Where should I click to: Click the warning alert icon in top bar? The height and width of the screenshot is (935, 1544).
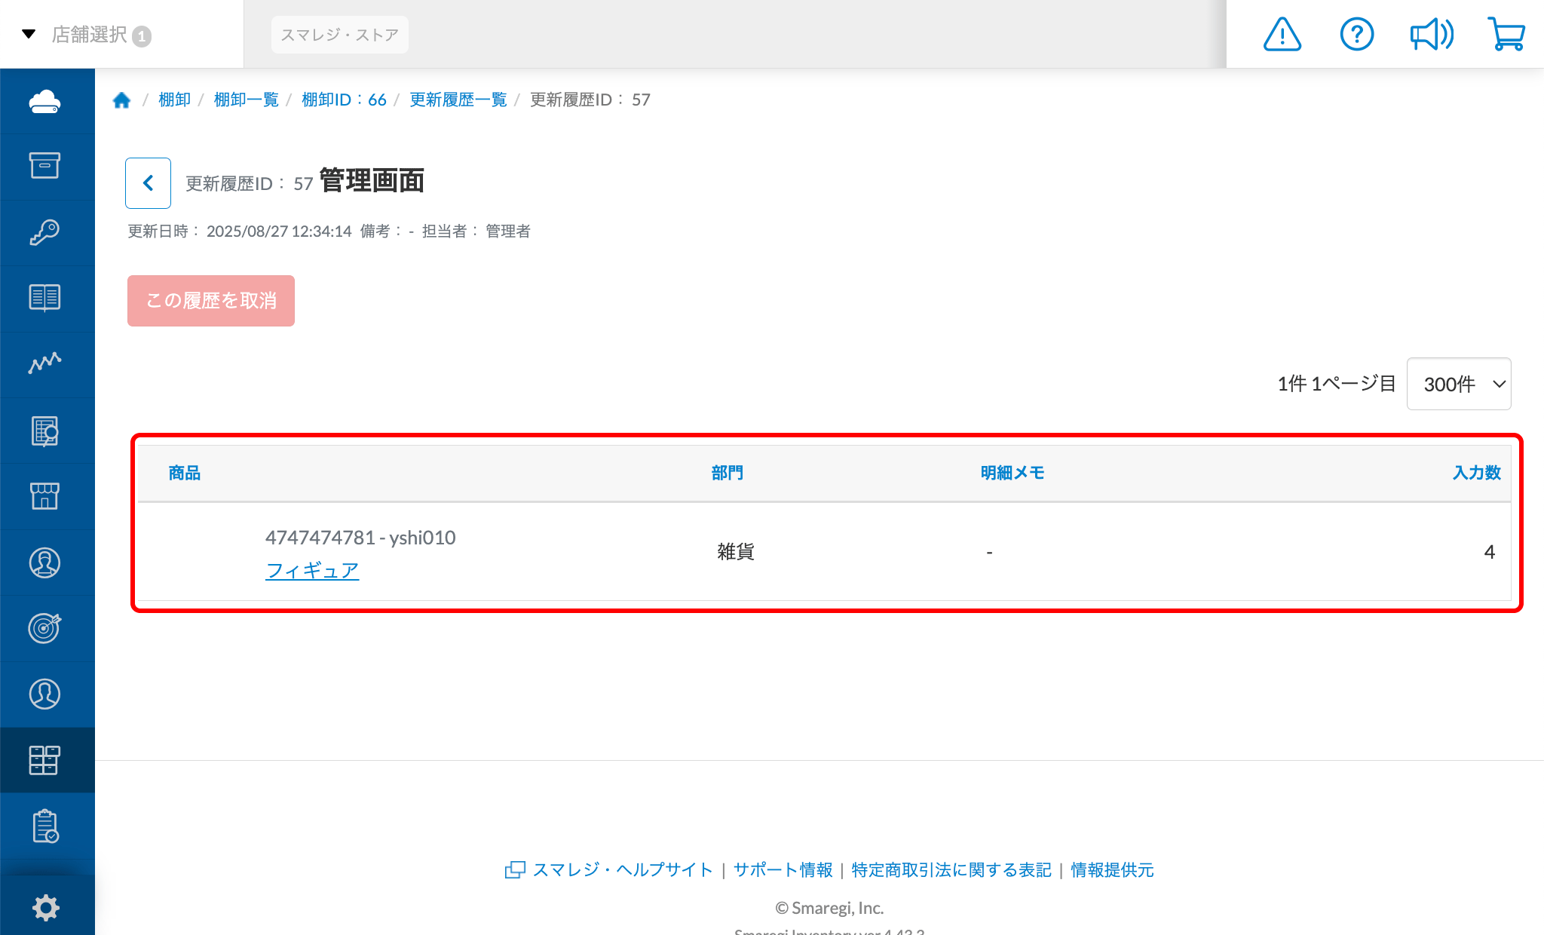[x=1282, y=34]
